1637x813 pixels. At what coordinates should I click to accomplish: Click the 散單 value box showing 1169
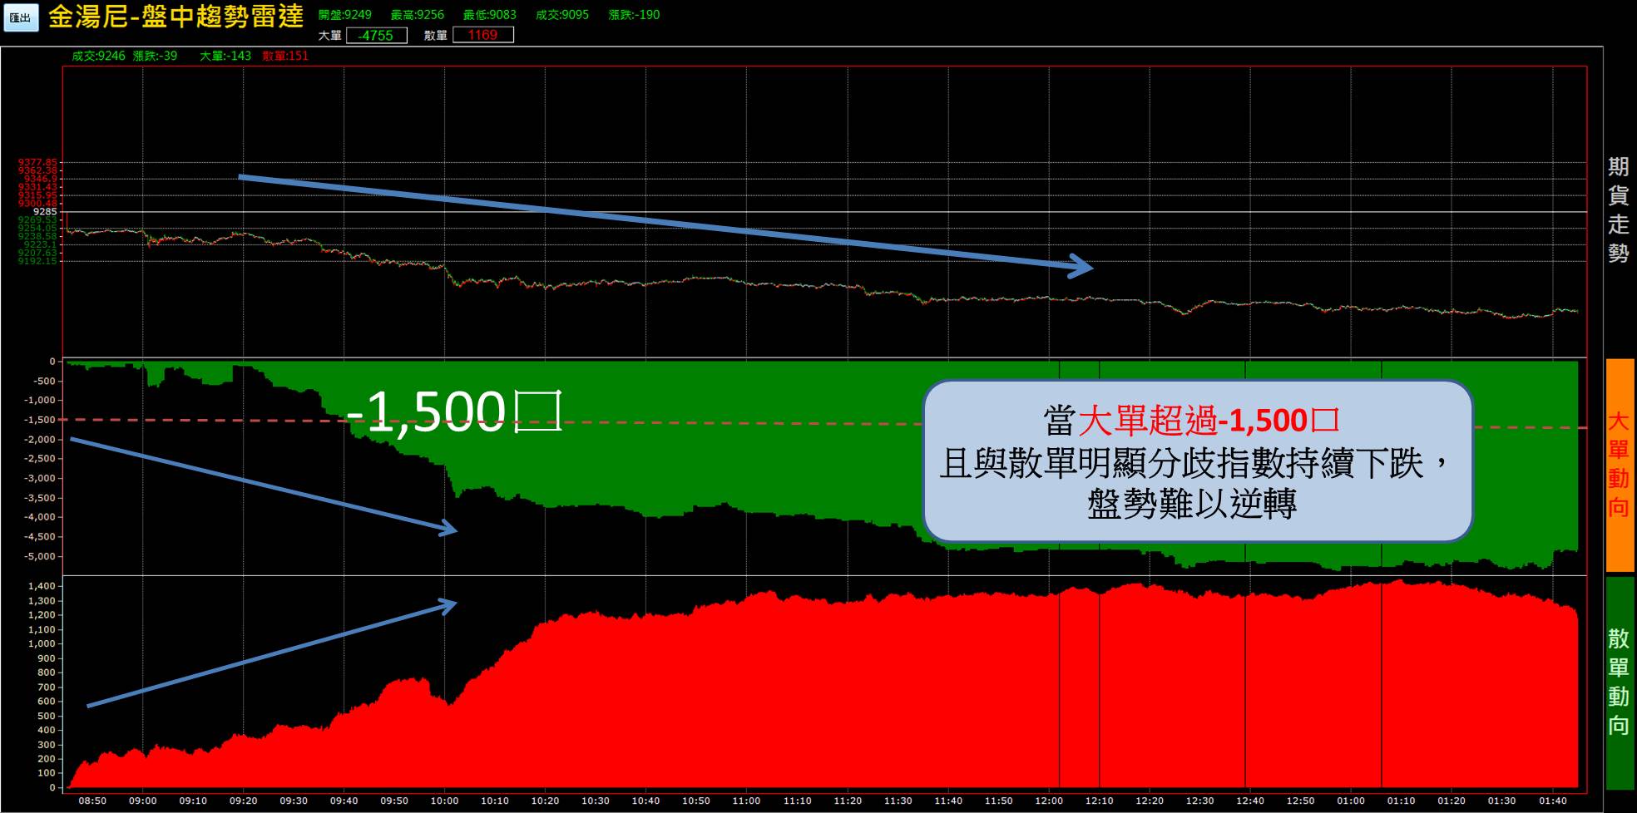pyautogui.click(x=482, y=35)
